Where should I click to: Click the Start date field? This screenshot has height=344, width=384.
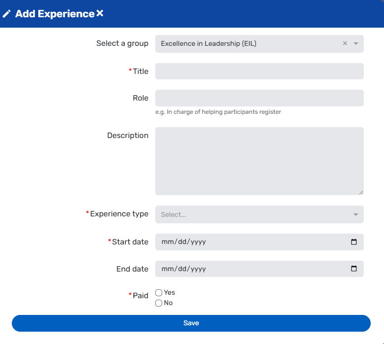coord(259,242)
